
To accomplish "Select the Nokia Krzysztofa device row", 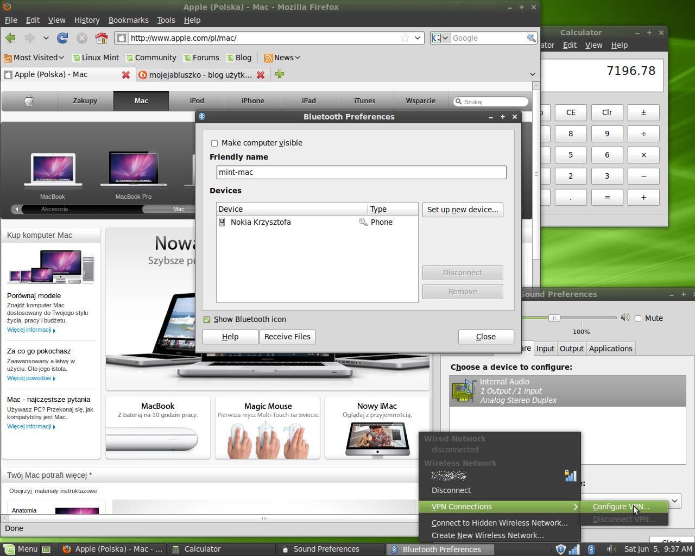I will (x=317, y=222).
